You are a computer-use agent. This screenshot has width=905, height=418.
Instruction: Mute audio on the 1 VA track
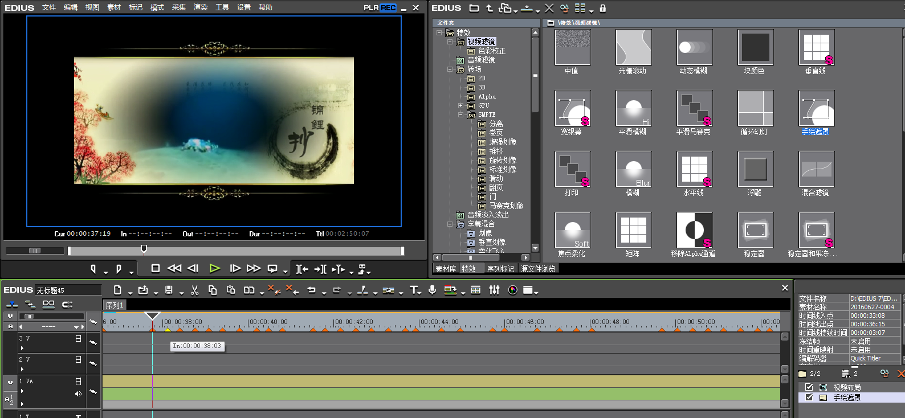tap(78, 394)
